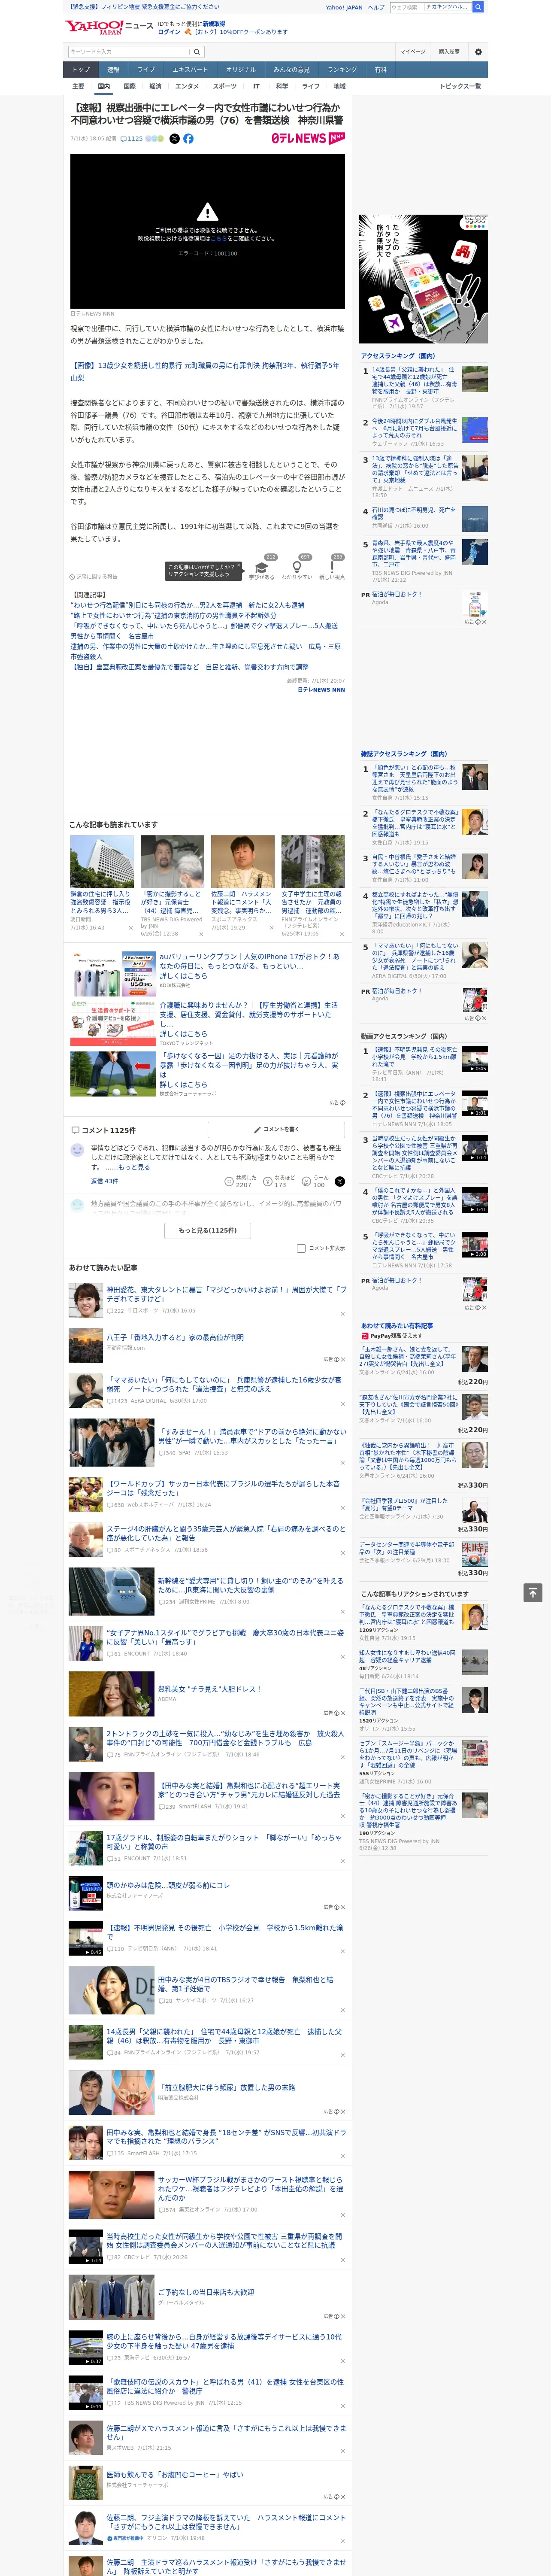The width and height of the screenshot is (551, 2576).
Task: Toggle the コメント非表示 checkbox
Action: (x=301, y=1248)
